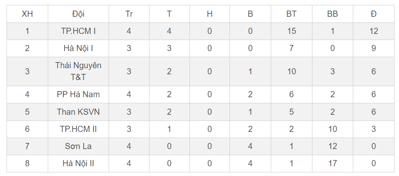The width and height of the screenshot is (399, 176).
Task: Click Hà Nội I's 9 points cell
Action: pos(374,48)
